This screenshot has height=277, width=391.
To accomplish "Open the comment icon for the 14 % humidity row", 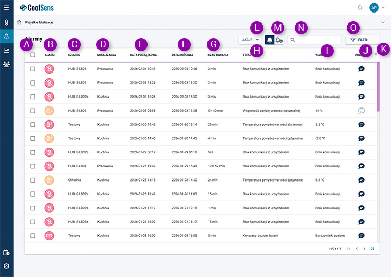I will point(361,110).
